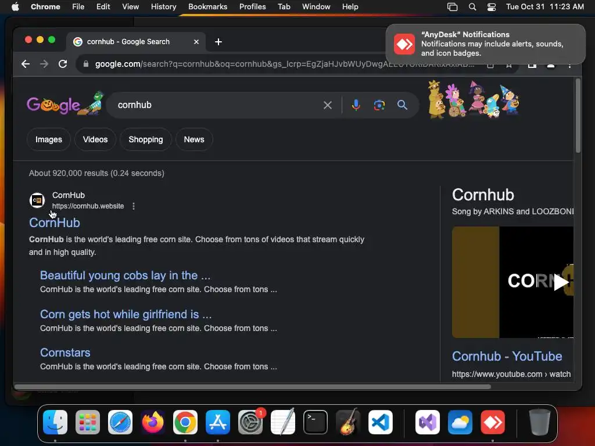Click the Chrome icon in the Dock

185,422
